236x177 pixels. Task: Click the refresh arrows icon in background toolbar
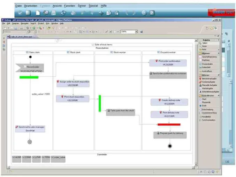pyautogui.click(x=63, y=13)
